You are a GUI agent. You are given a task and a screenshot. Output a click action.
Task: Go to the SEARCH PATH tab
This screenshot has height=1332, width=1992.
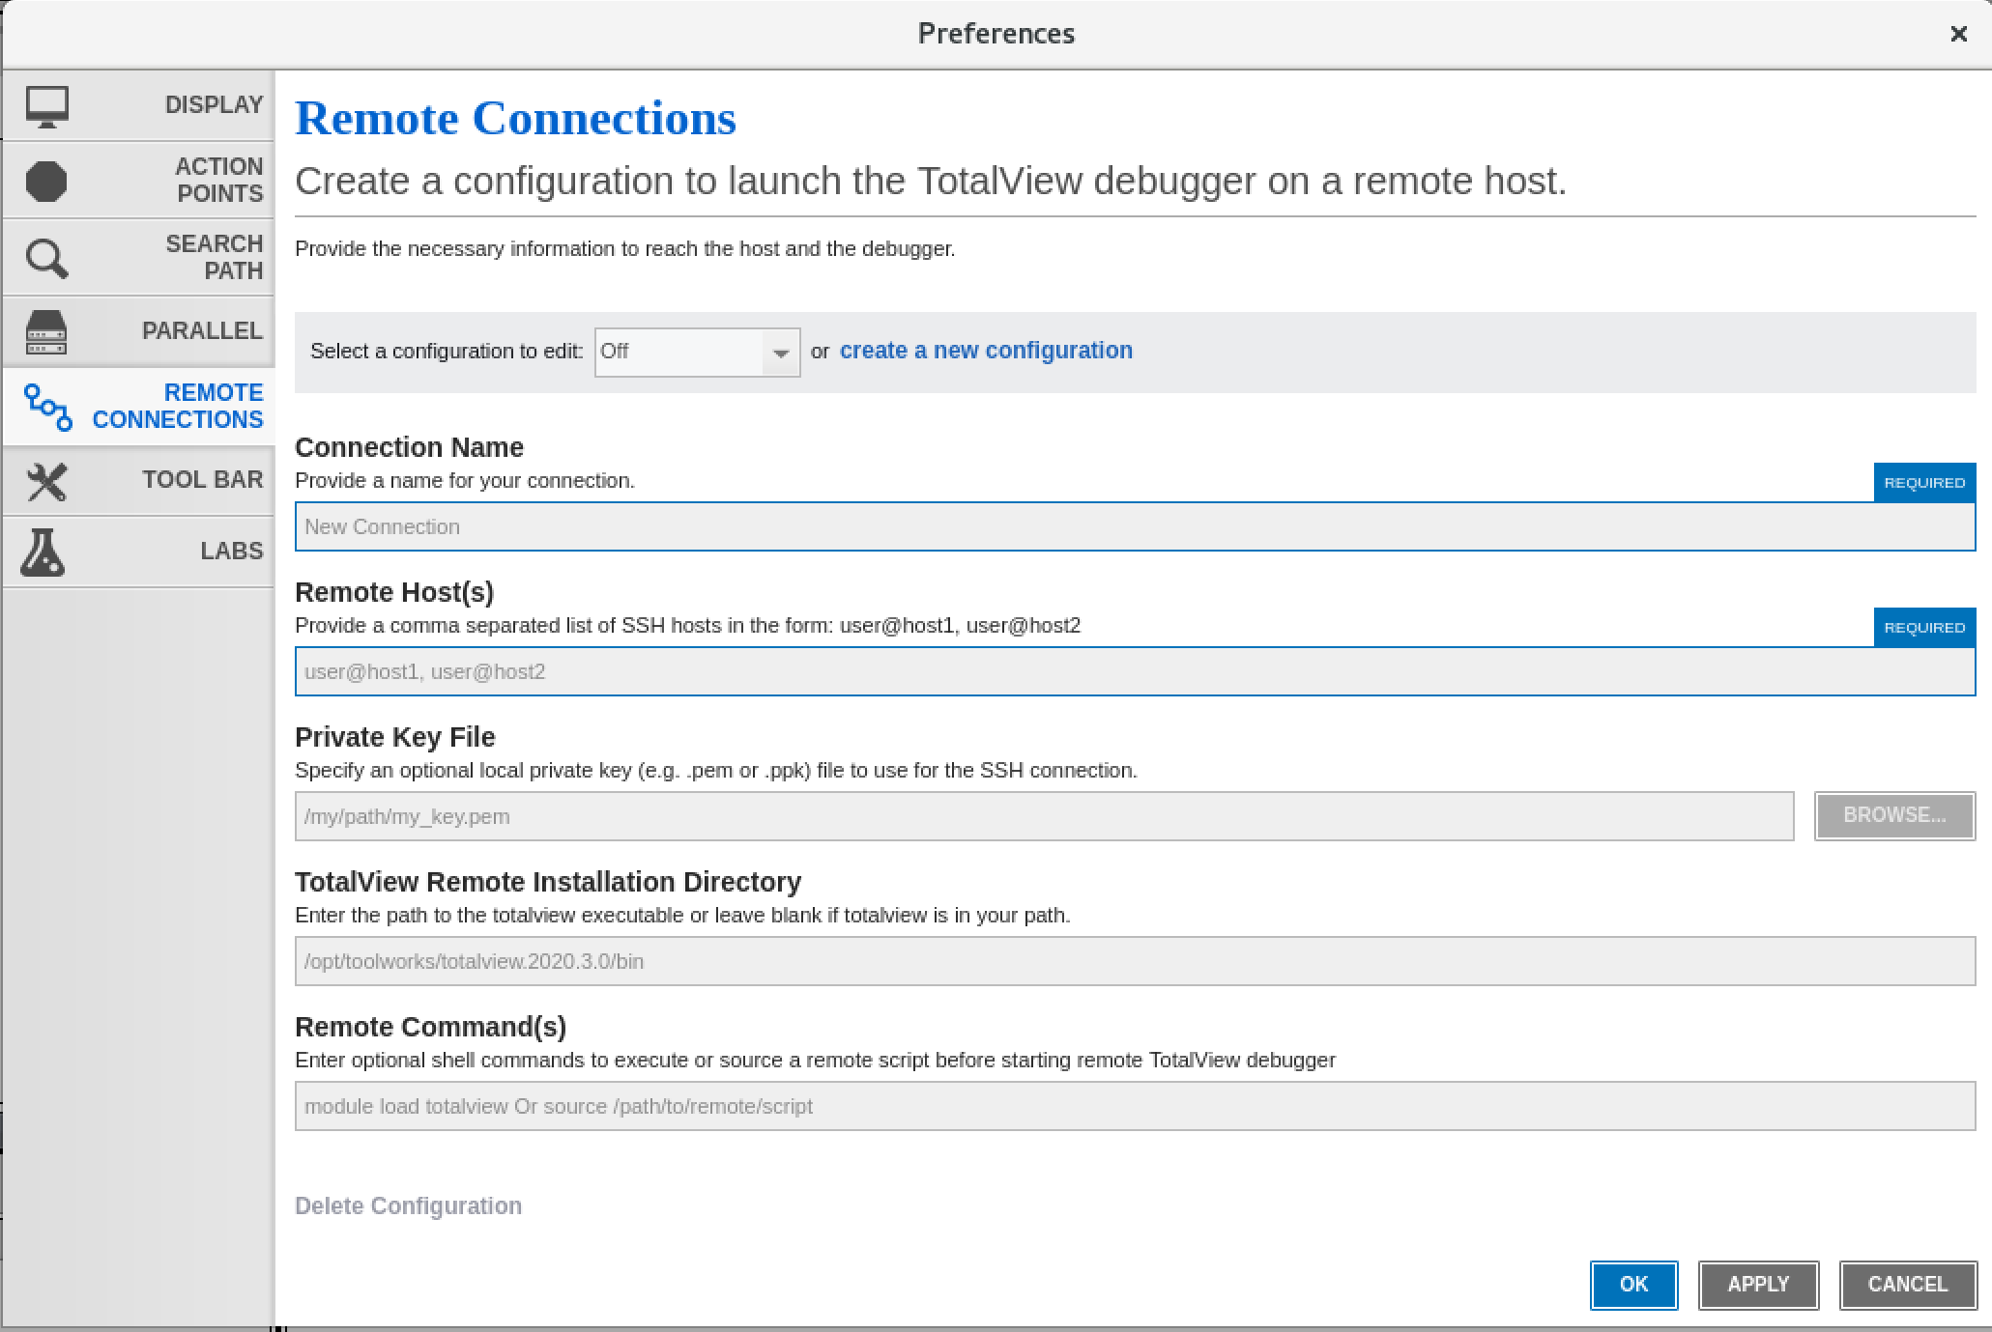click(x=139, y=257)
